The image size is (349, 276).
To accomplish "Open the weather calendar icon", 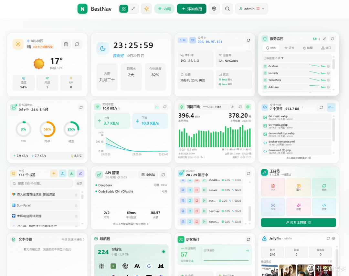I will (66, 44).
